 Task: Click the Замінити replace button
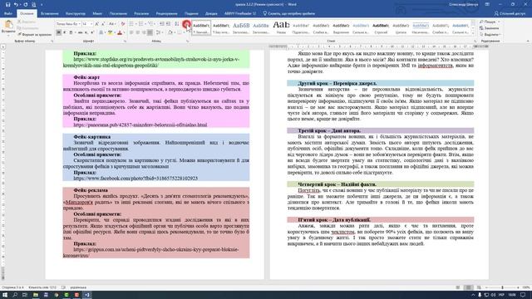point(490,28)
